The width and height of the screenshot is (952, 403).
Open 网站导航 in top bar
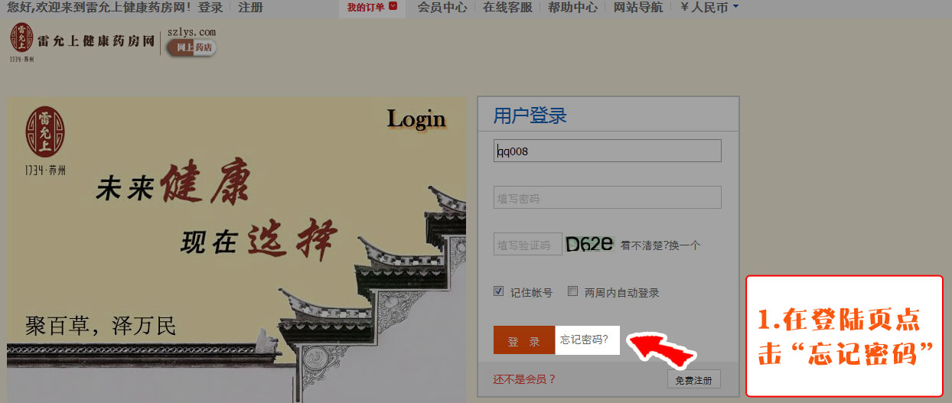638,8
